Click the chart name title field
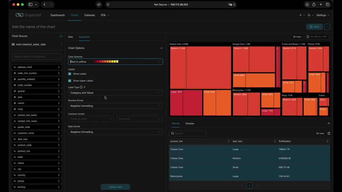The height and width of the screenshot is (192, 342). coord(33,27)
